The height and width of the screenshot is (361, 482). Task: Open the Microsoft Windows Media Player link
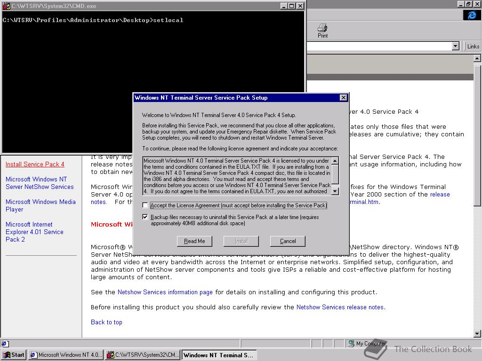[x=40, y=206]
